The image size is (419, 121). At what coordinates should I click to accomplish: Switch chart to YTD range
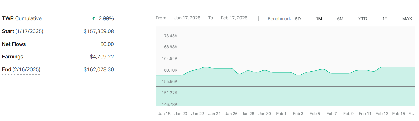(363, 19)
